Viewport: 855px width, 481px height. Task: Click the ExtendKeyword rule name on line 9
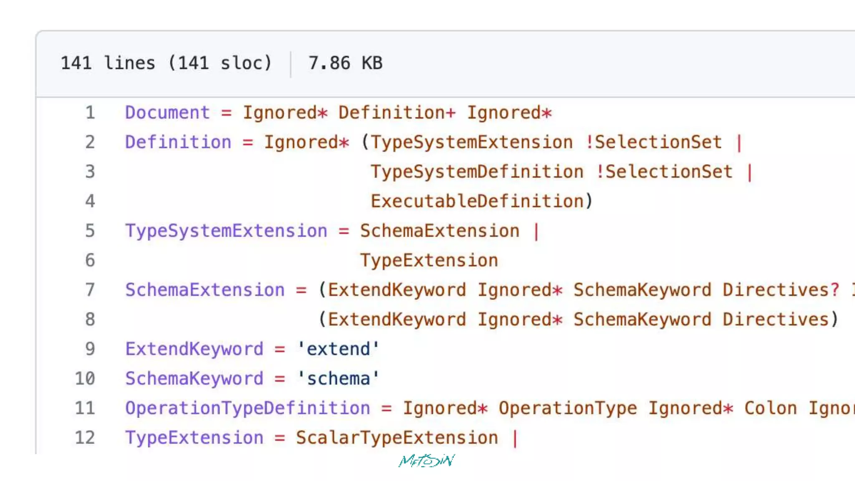(194, 349)
